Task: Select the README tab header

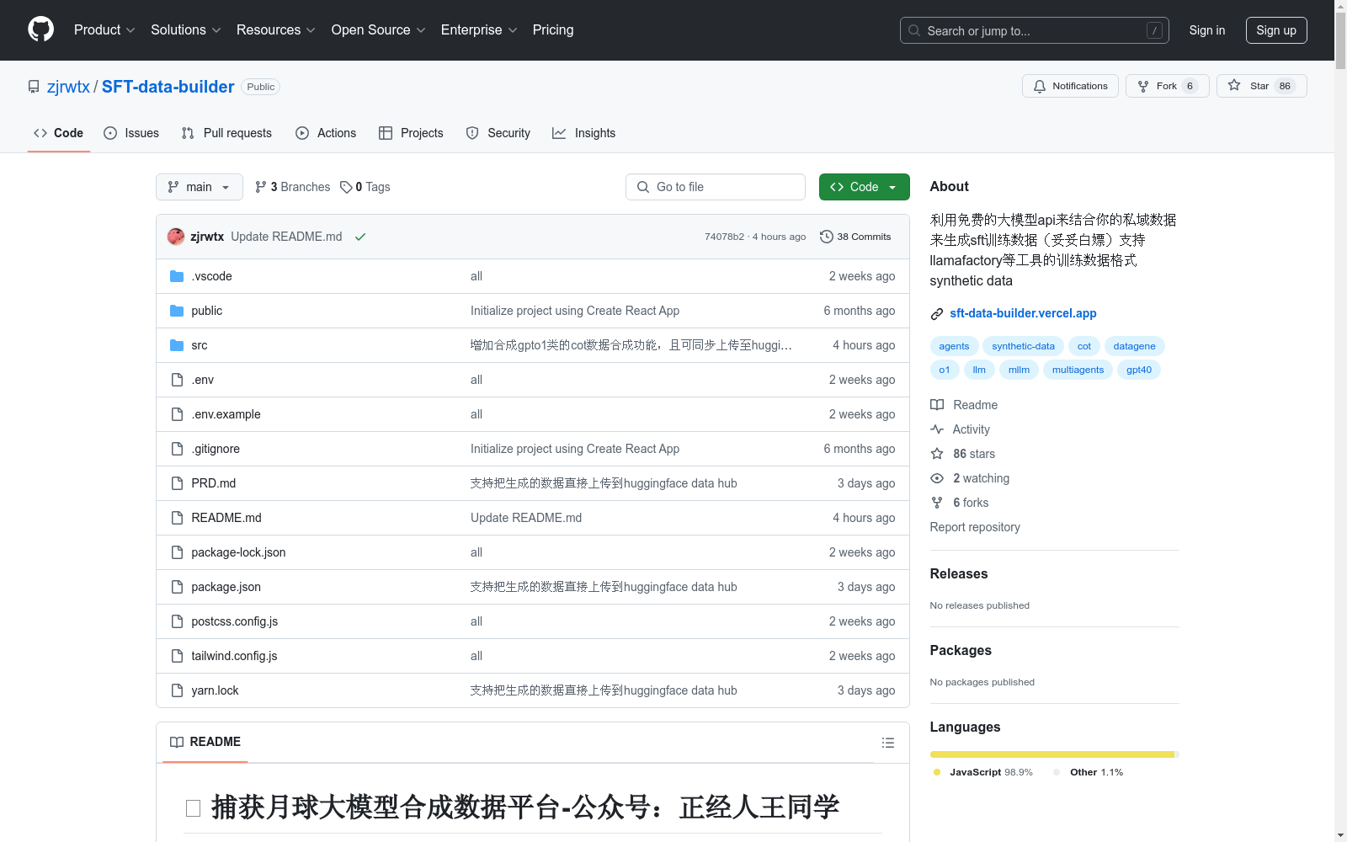Action: click(205, 742)
